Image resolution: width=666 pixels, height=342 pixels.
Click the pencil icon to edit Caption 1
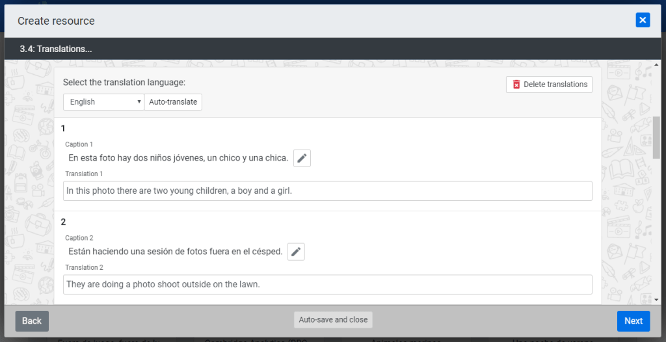[x=302, y=158]
